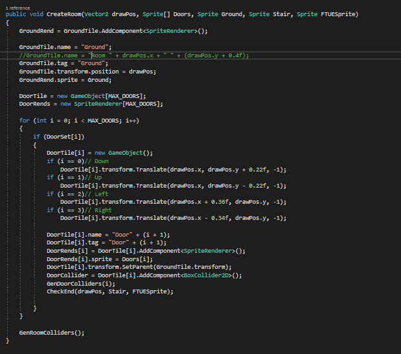Click the line GroundRend.sprite = Ground;
This screenshot has height=354, width=401.
pyautogui.click(x=65, y=80)
